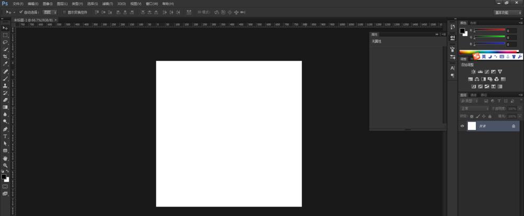
Task: Toggle lock position in Layers panel
Action: point(484,116)
